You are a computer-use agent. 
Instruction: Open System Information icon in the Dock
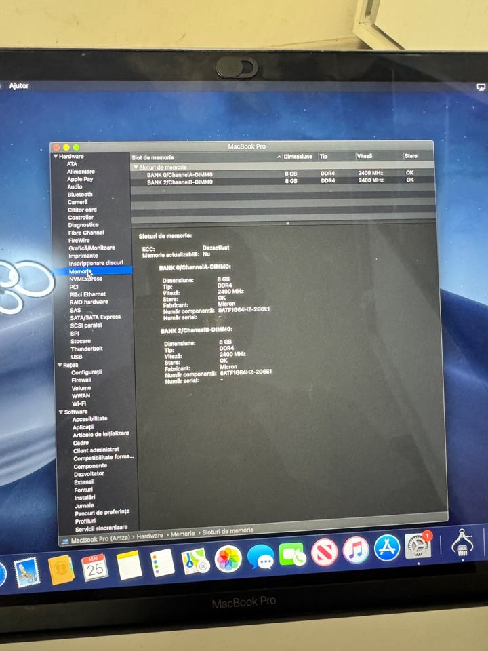(462, 542)
